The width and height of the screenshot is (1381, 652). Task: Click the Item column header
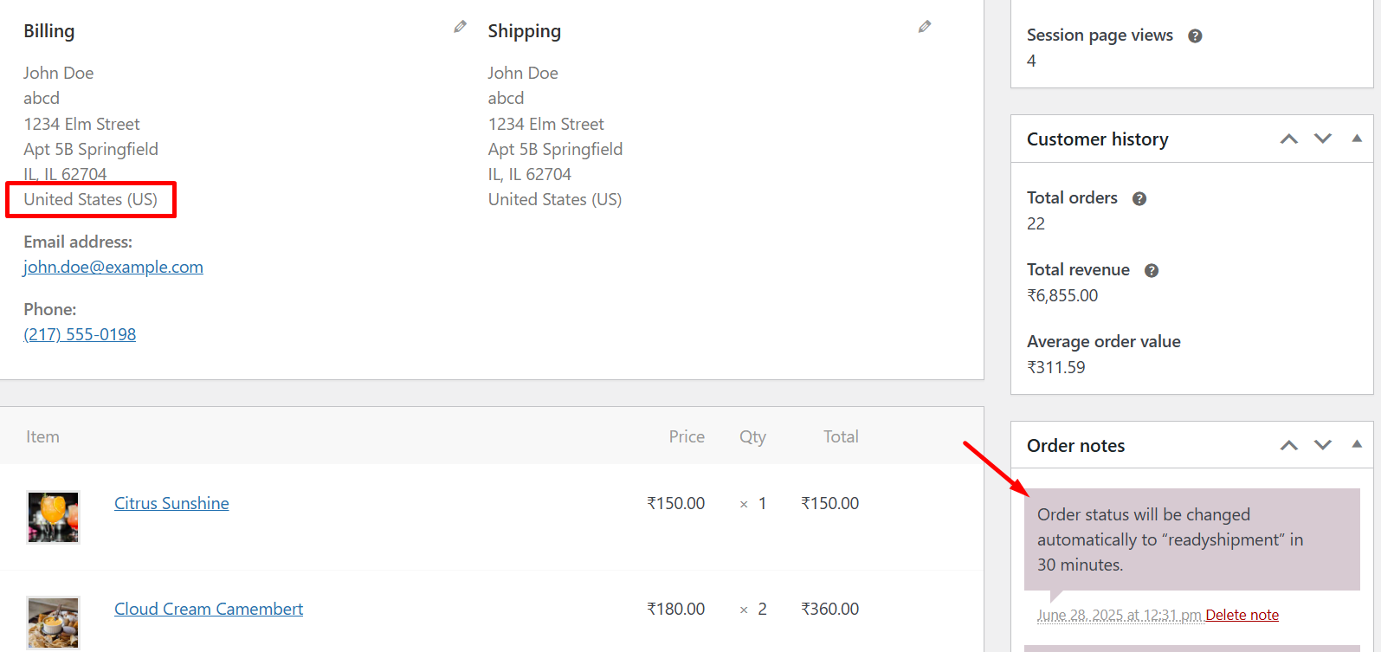click(42, 436)
